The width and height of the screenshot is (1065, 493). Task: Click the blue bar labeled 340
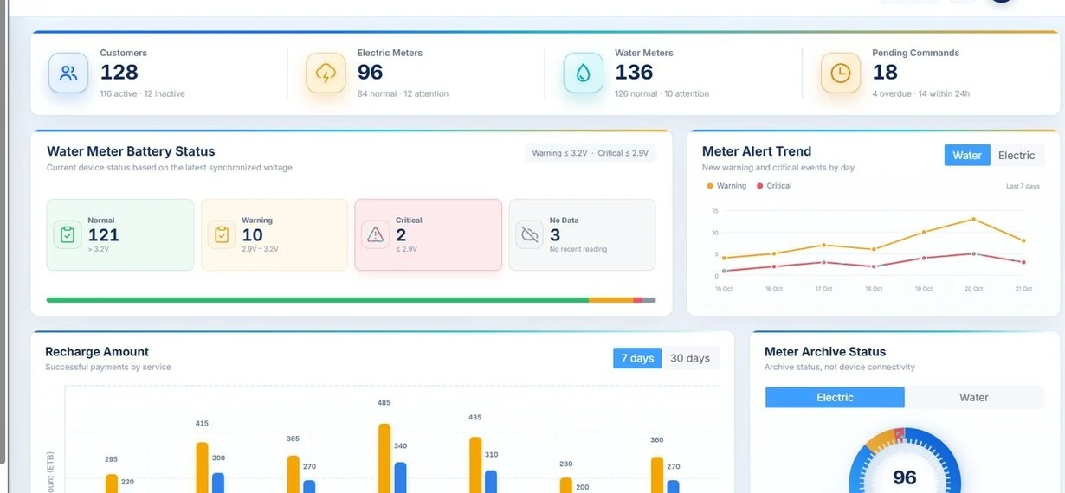[401, 477]
